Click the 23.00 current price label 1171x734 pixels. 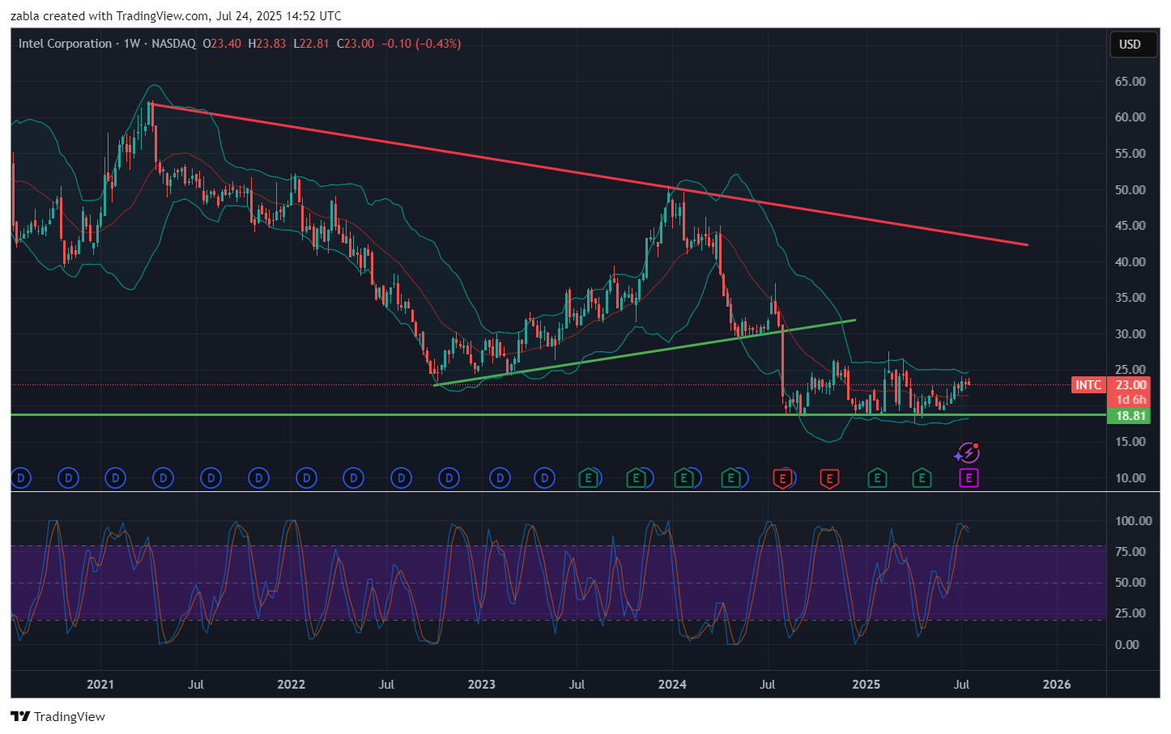(1131, 385)
